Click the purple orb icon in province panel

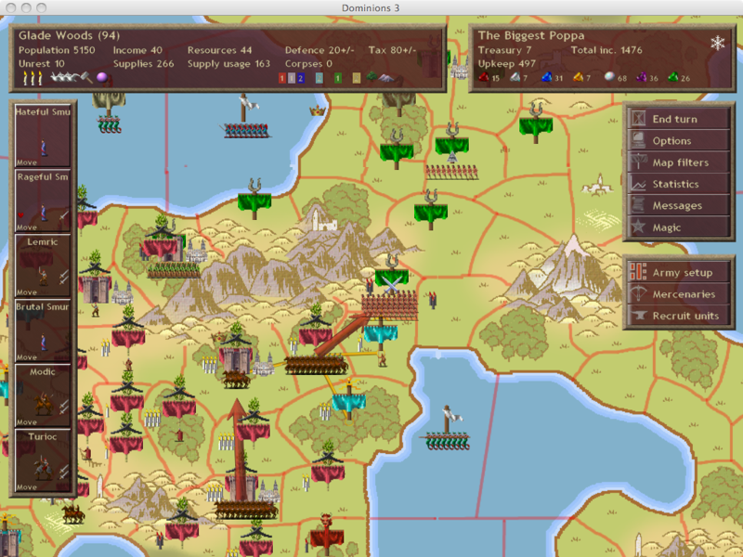click(102, 77)
